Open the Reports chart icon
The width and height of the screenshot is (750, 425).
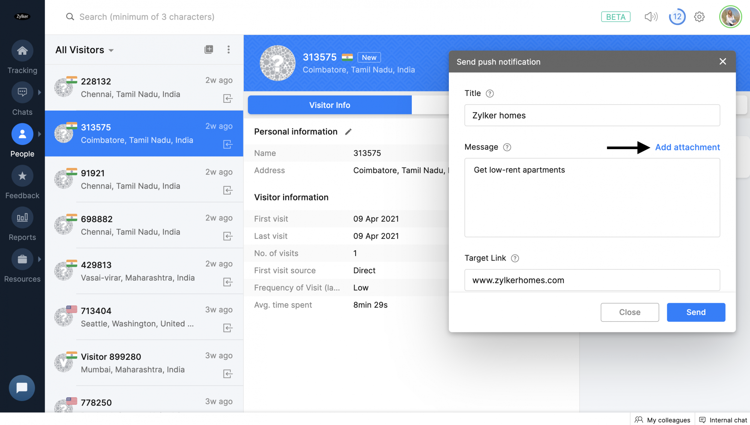pyautogui.click(x=22, y=217)
